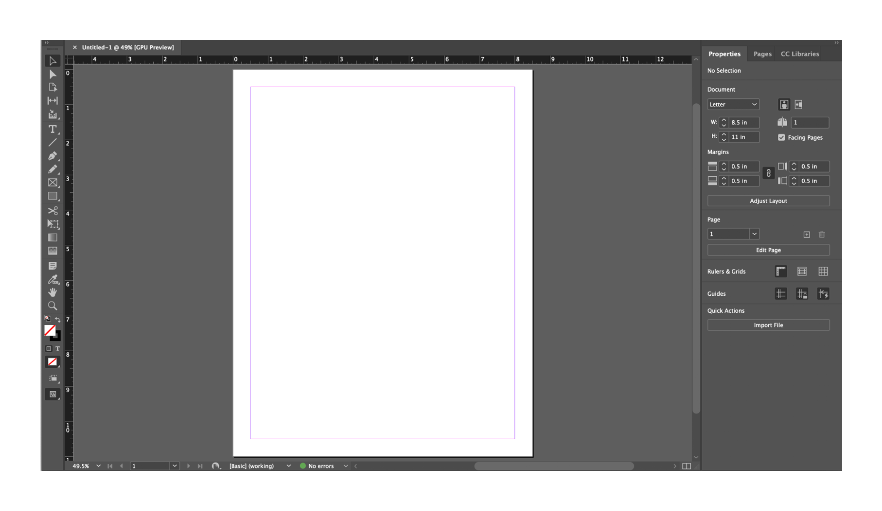Click the Apply None swatch button
Screen dimensions: 882x511
(x=52, y=362)
